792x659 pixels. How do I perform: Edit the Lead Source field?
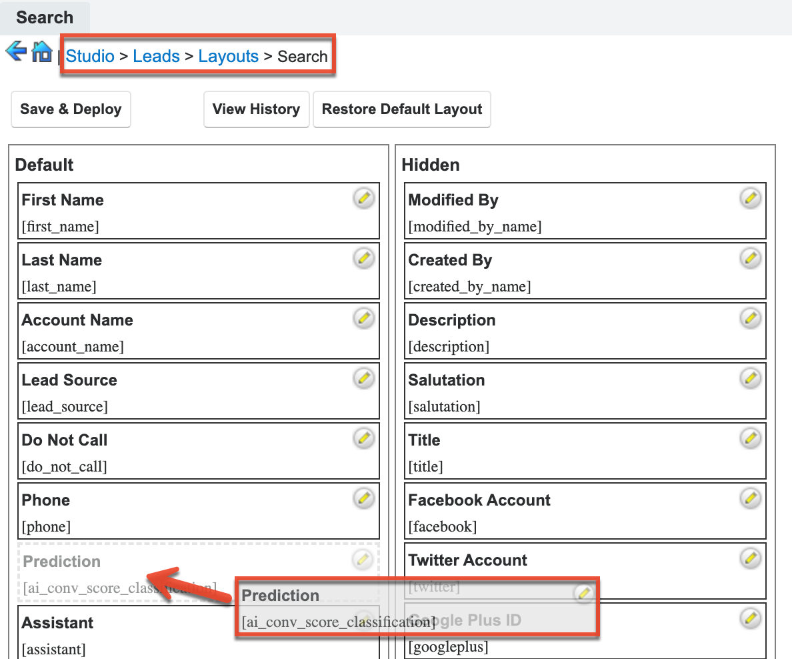click(x=363, y=378)
